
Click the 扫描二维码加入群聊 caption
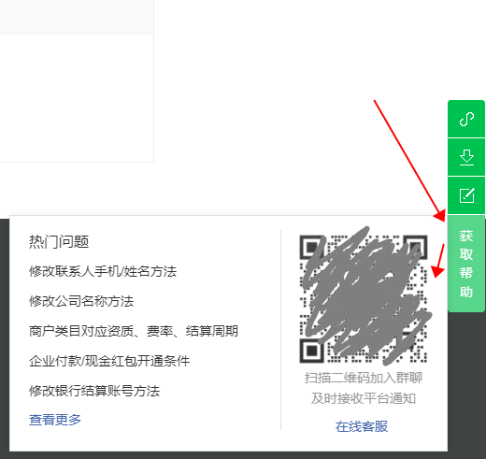point(364,378)
